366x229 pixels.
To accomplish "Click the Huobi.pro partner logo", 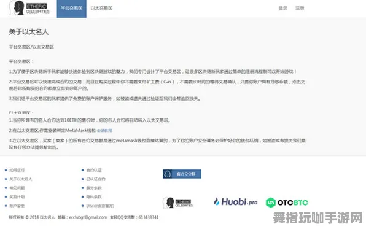I will (236, 202).
